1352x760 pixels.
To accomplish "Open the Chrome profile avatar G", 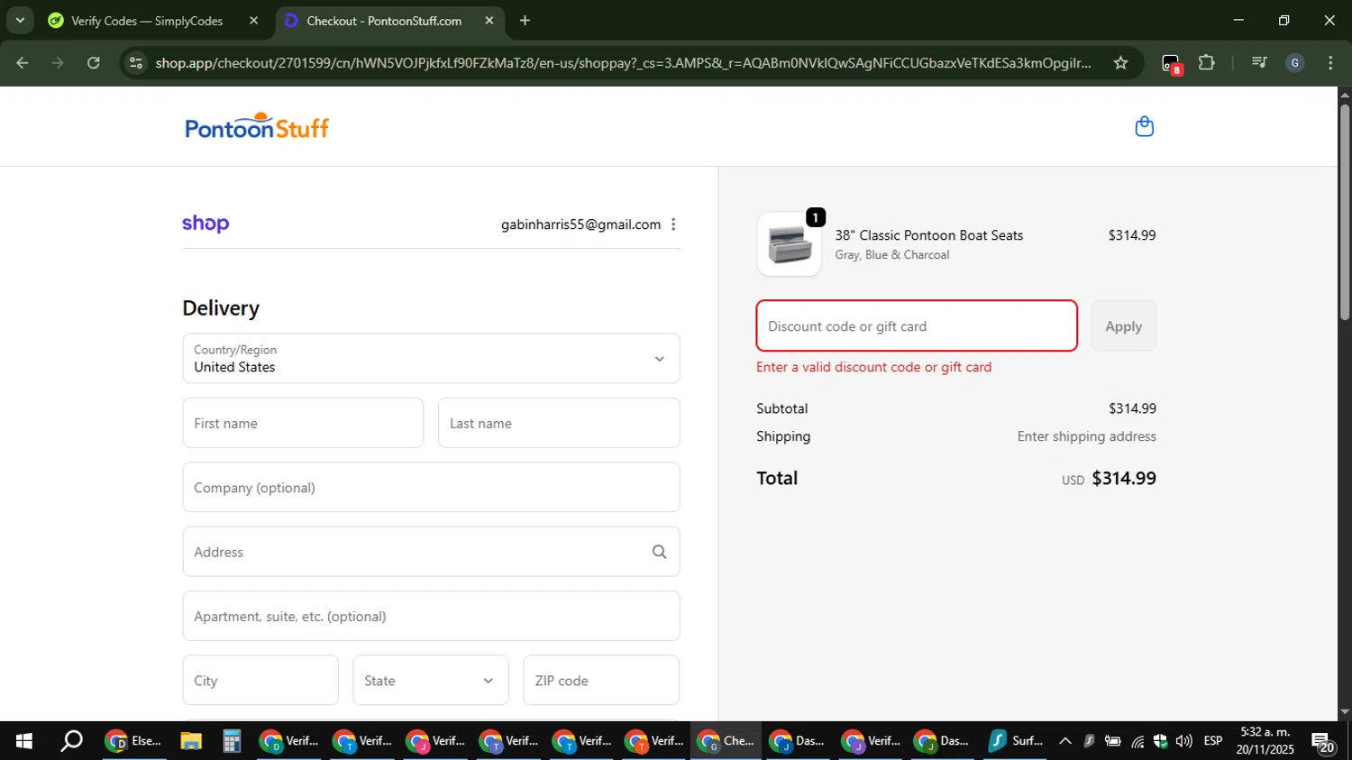I will tap(1294, 63).
